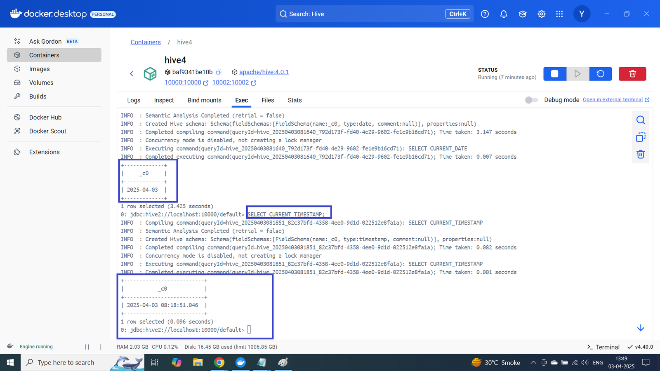The width and height of the screenshot is (660, 371).
Task: Open File Explorer from the taskbar
Action: point(198,362)
